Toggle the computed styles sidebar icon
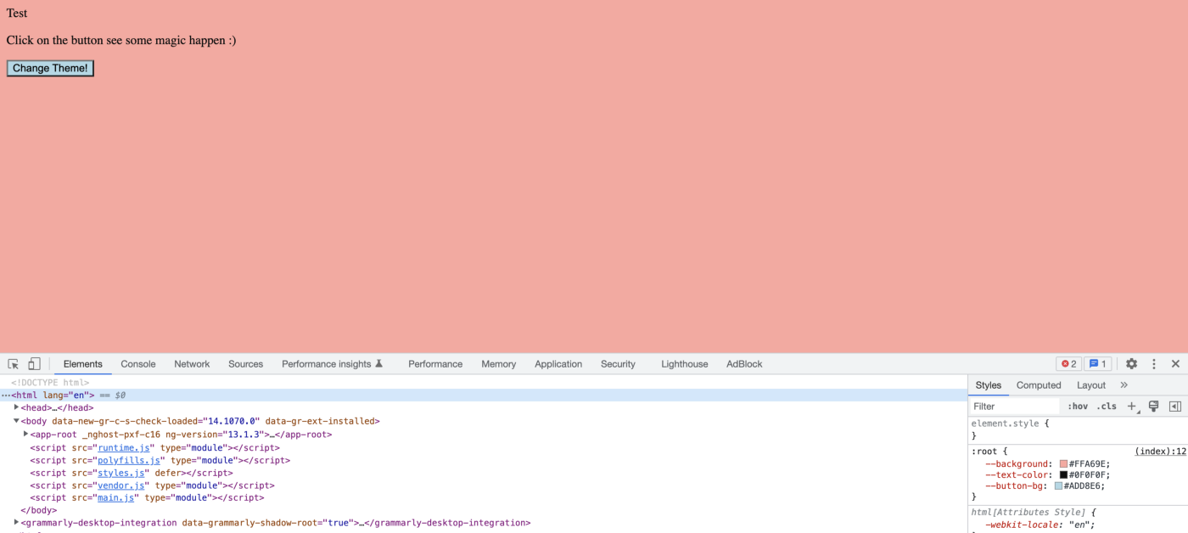The image size is (1188, 533). pyautogui.click(x=1175, y=407)
